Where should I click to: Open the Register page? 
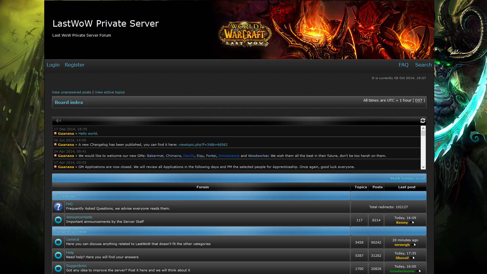click(x=74, y=65)
